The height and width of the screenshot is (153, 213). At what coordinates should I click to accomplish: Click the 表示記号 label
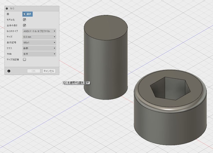coord(12,42)
